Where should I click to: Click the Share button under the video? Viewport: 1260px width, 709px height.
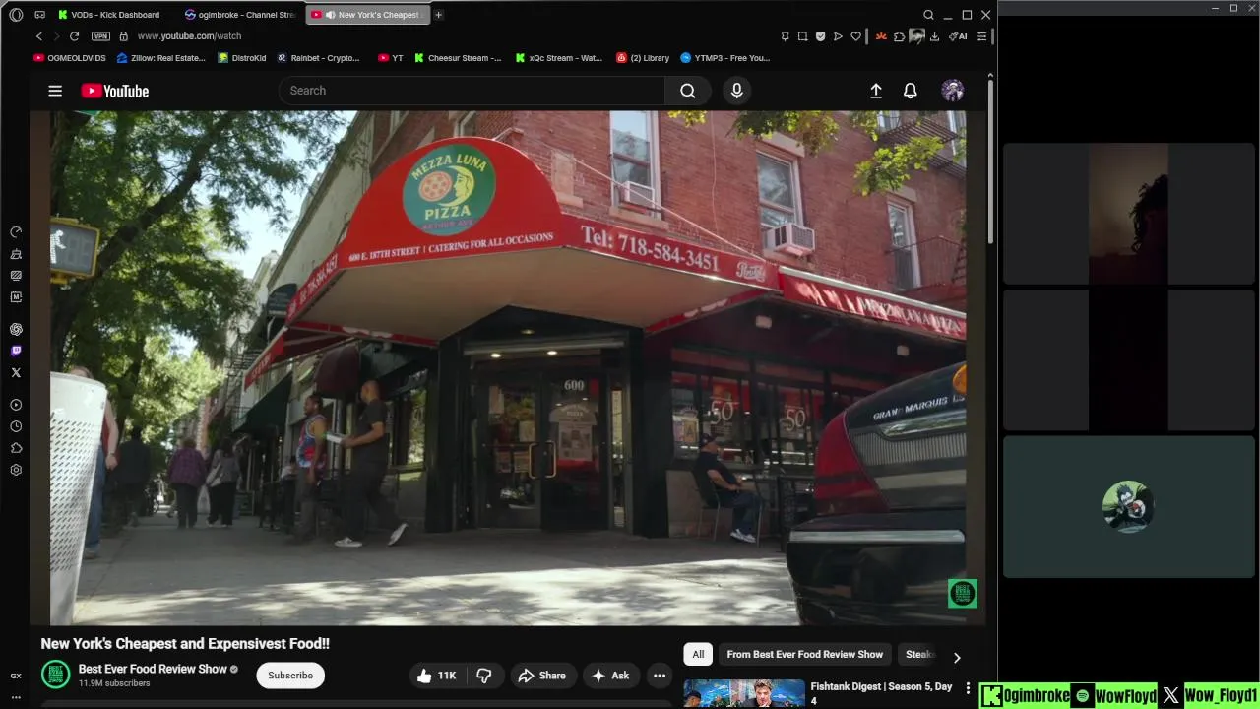click(x=541, y=676)
